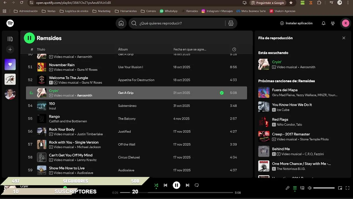Enter full screen player view

click(x=347, y=188)
